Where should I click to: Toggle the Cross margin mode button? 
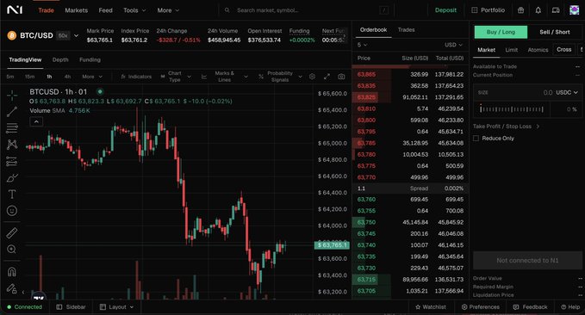pyautogui.click(x=563, y=49)
